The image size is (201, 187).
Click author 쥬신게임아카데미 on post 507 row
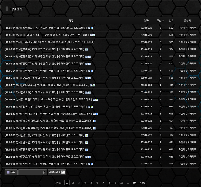(x=187, y=28)
